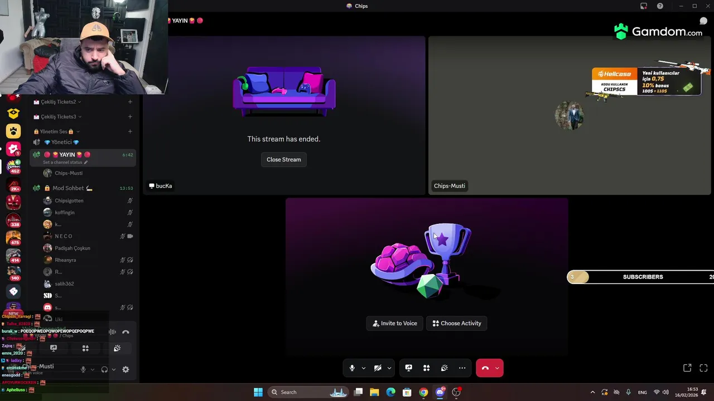Open Google Chrome from taskbar

pos(423,392)
